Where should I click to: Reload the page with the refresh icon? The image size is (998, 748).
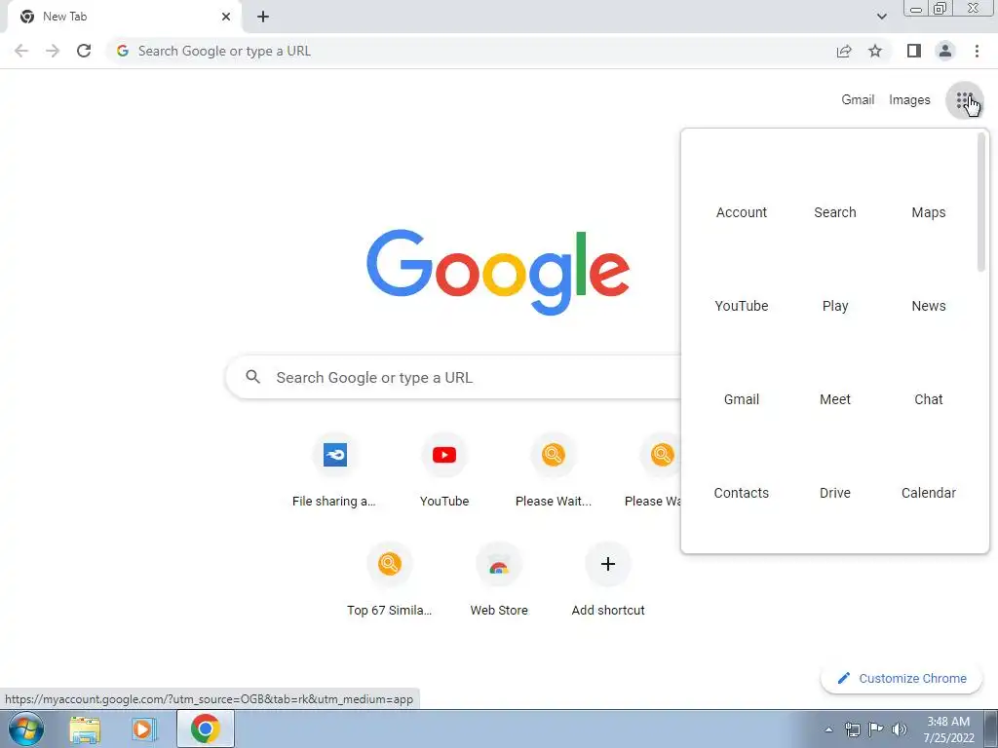pos(84,51)
